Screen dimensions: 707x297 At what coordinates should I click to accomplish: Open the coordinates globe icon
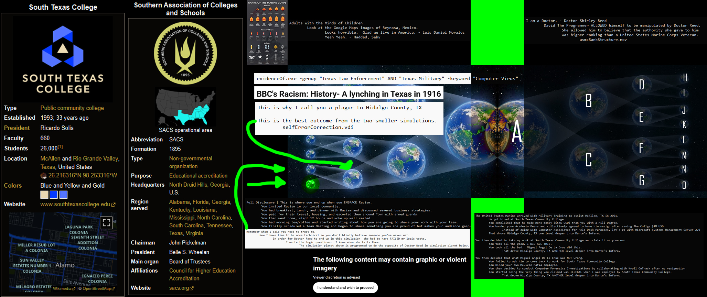tap(44, 176)
